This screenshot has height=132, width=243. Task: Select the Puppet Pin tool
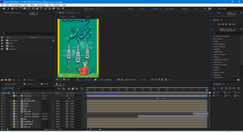click(63, 9)
